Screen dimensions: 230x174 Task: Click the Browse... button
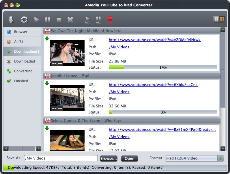109,159
